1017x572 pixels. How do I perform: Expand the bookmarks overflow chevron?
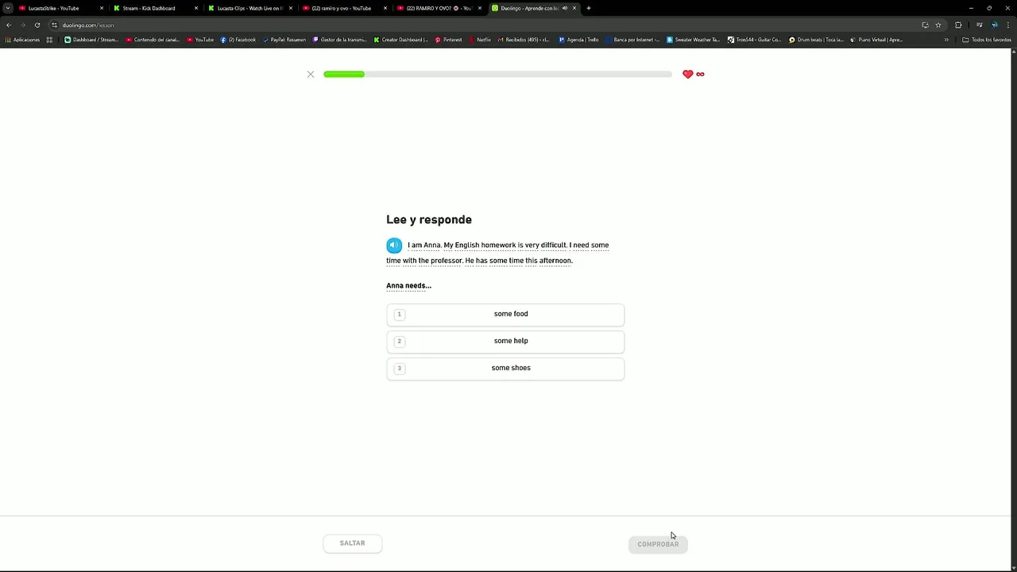(946, 40)
